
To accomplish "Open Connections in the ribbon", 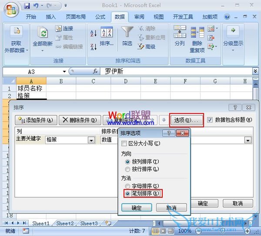I will click(64, 28).
